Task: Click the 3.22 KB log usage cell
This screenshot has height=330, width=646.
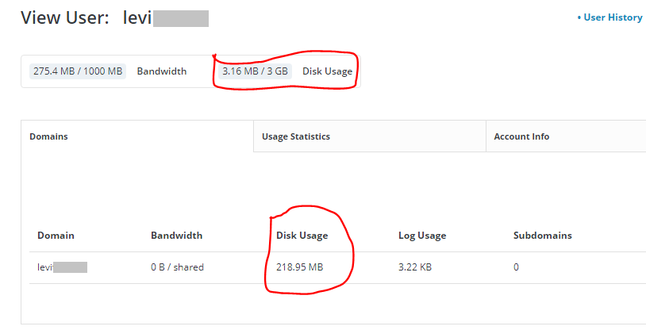Action: pyautogui.click(x=414, y=267)
